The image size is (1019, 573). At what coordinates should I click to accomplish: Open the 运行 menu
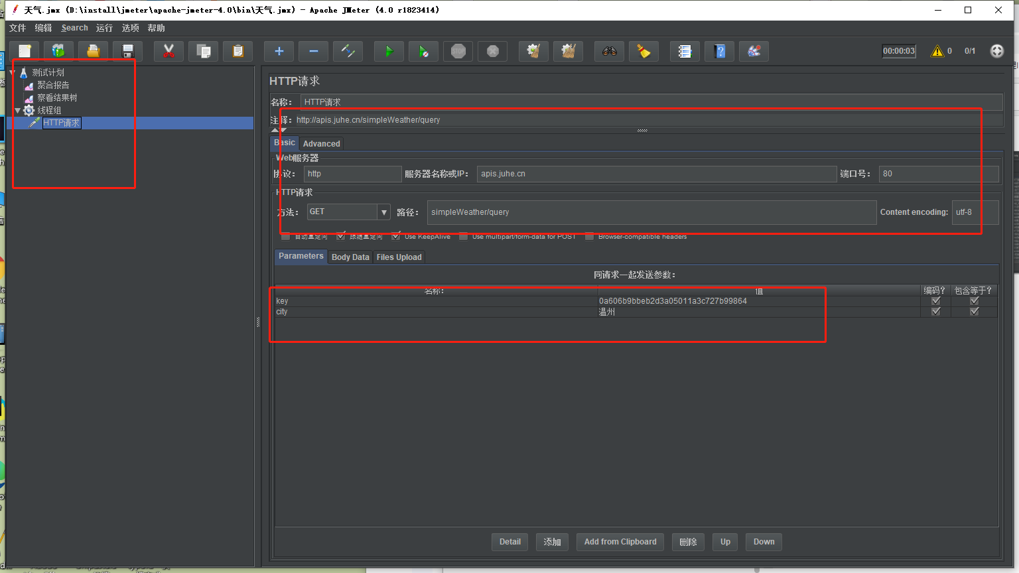coord(104,28)
